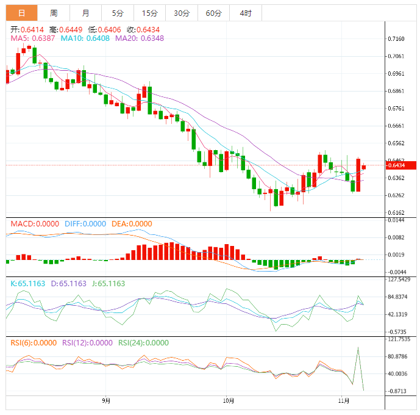Click the 84.8374 KDJ axis label
The width and height of the screenshot is (420, 415).
click(x=397, y=297)
